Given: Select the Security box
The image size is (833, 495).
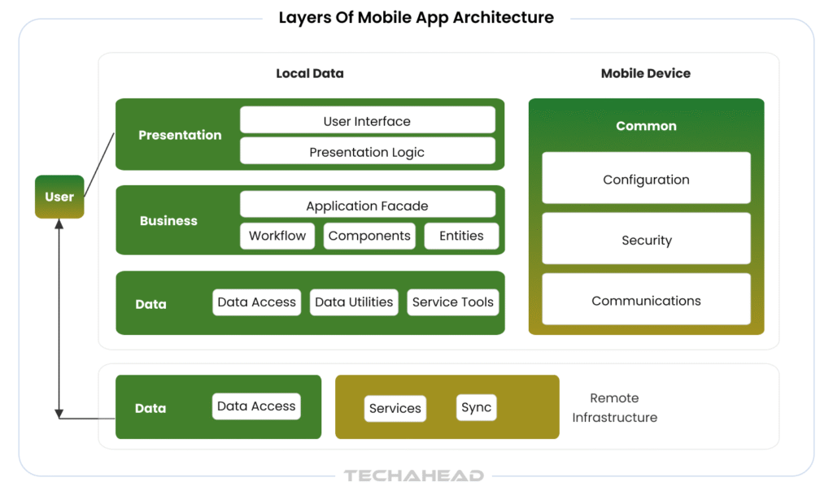Looking at the screenshot, I should (646, 239).
